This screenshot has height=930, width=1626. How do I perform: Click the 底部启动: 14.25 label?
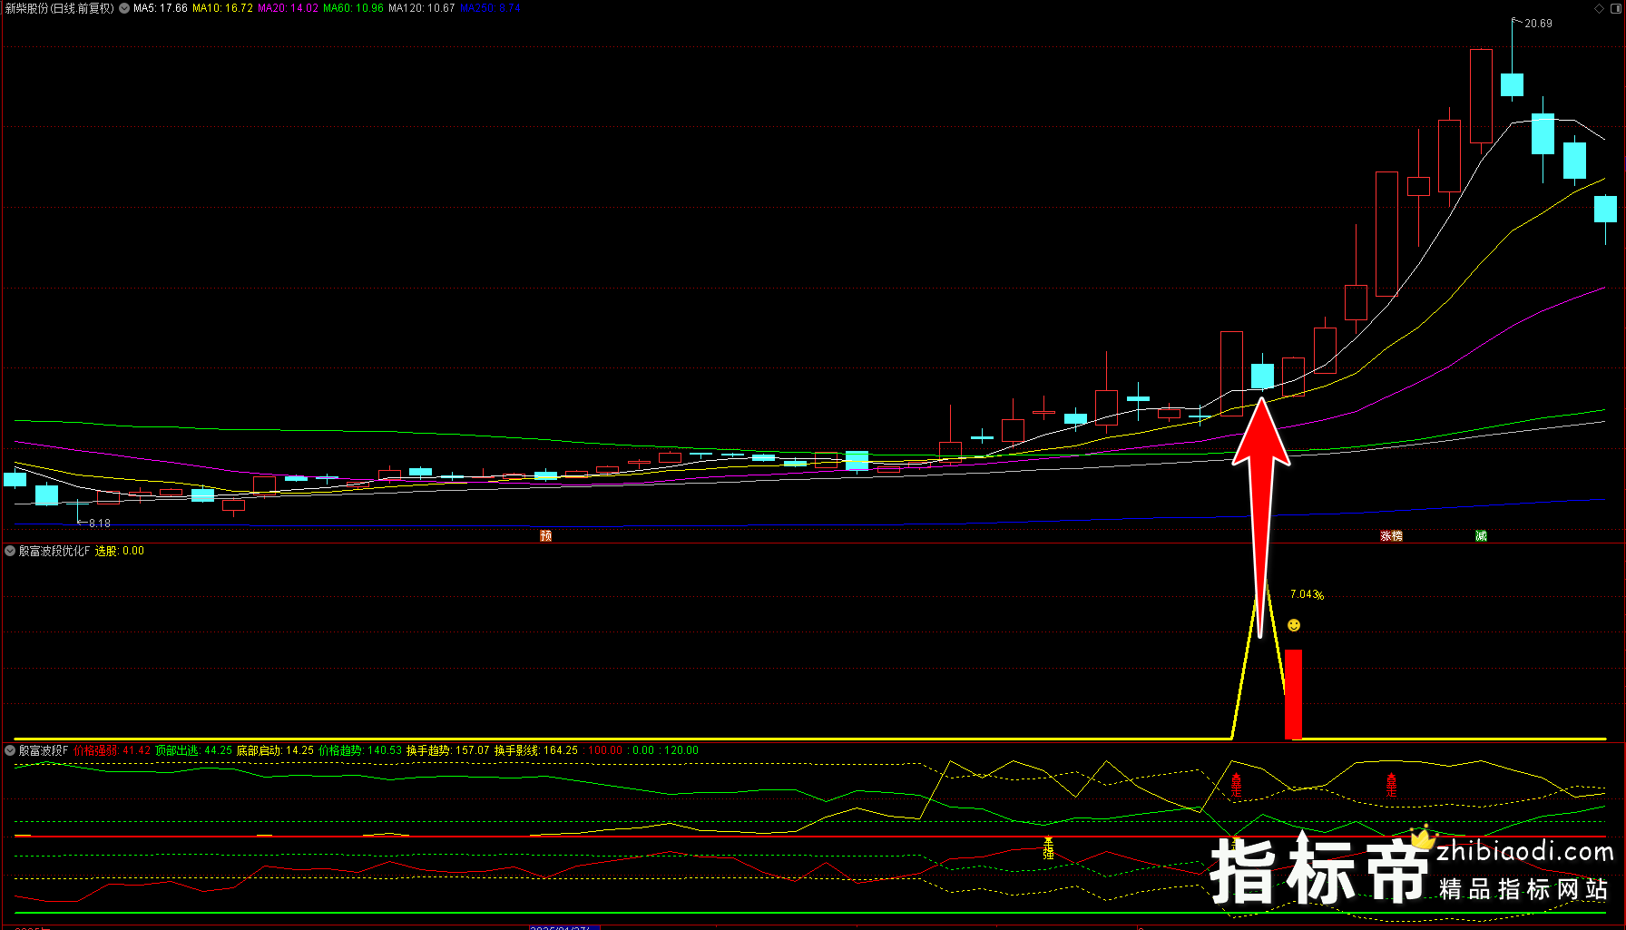point(275,750)
